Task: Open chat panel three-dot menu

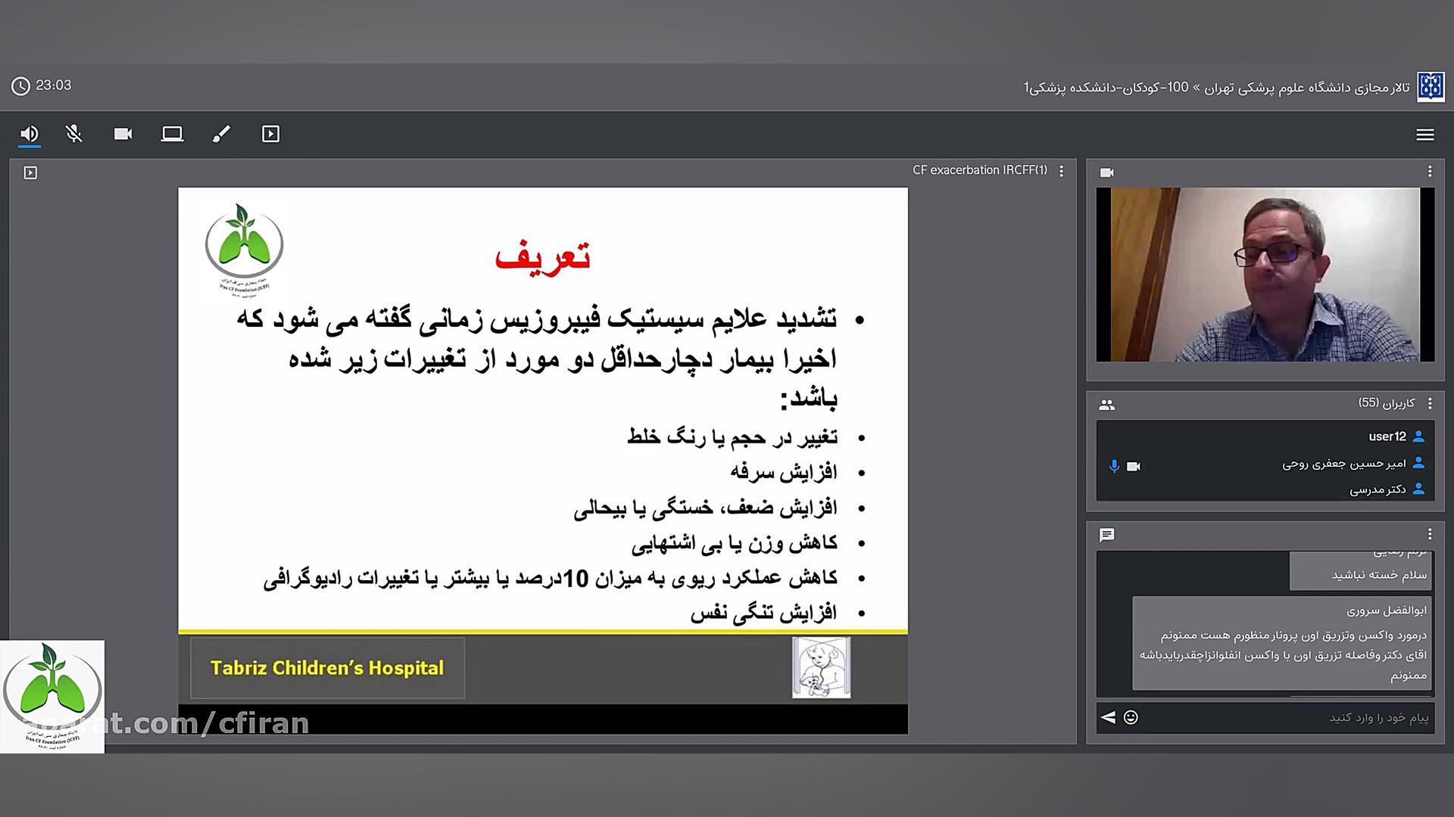Action: pos(1429,535)
